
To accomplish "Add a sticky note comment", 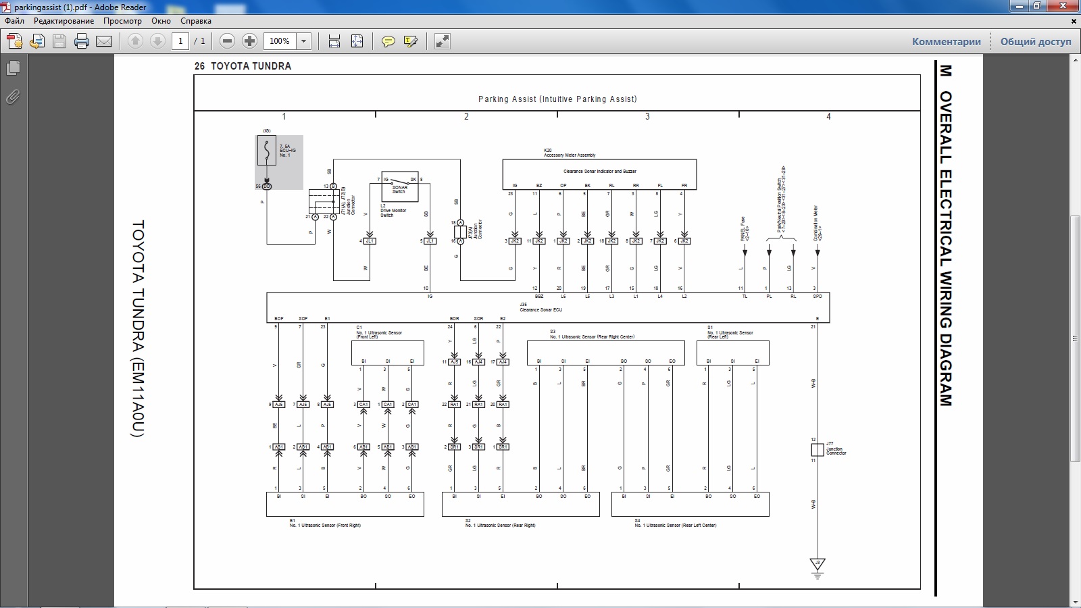I will [388, 41].
